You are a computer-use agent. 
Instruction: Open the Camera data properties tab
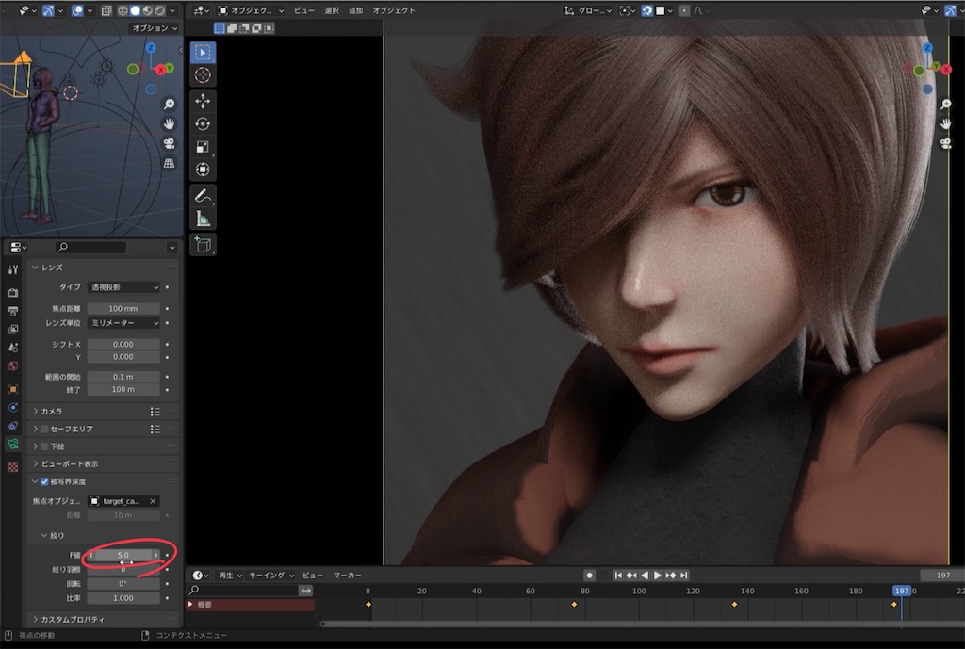12,444
